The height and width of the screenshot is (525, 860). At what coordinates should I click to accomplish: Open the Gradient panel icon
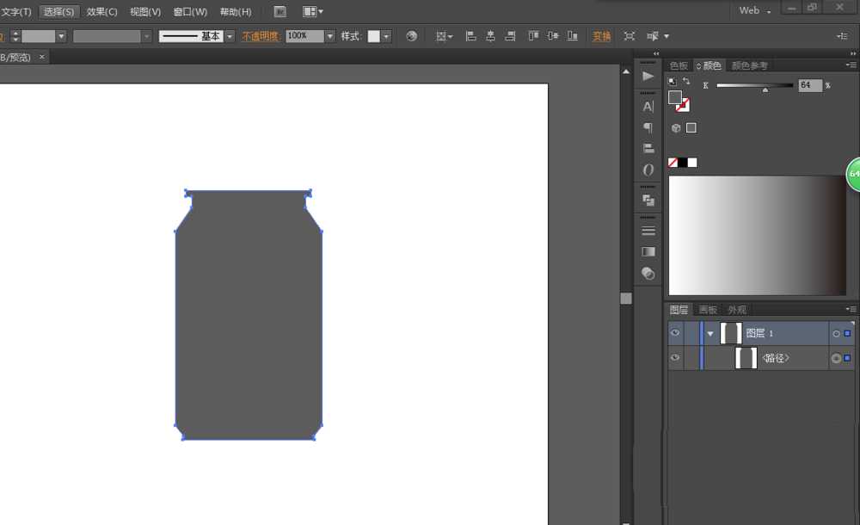[x=648, y=251]
